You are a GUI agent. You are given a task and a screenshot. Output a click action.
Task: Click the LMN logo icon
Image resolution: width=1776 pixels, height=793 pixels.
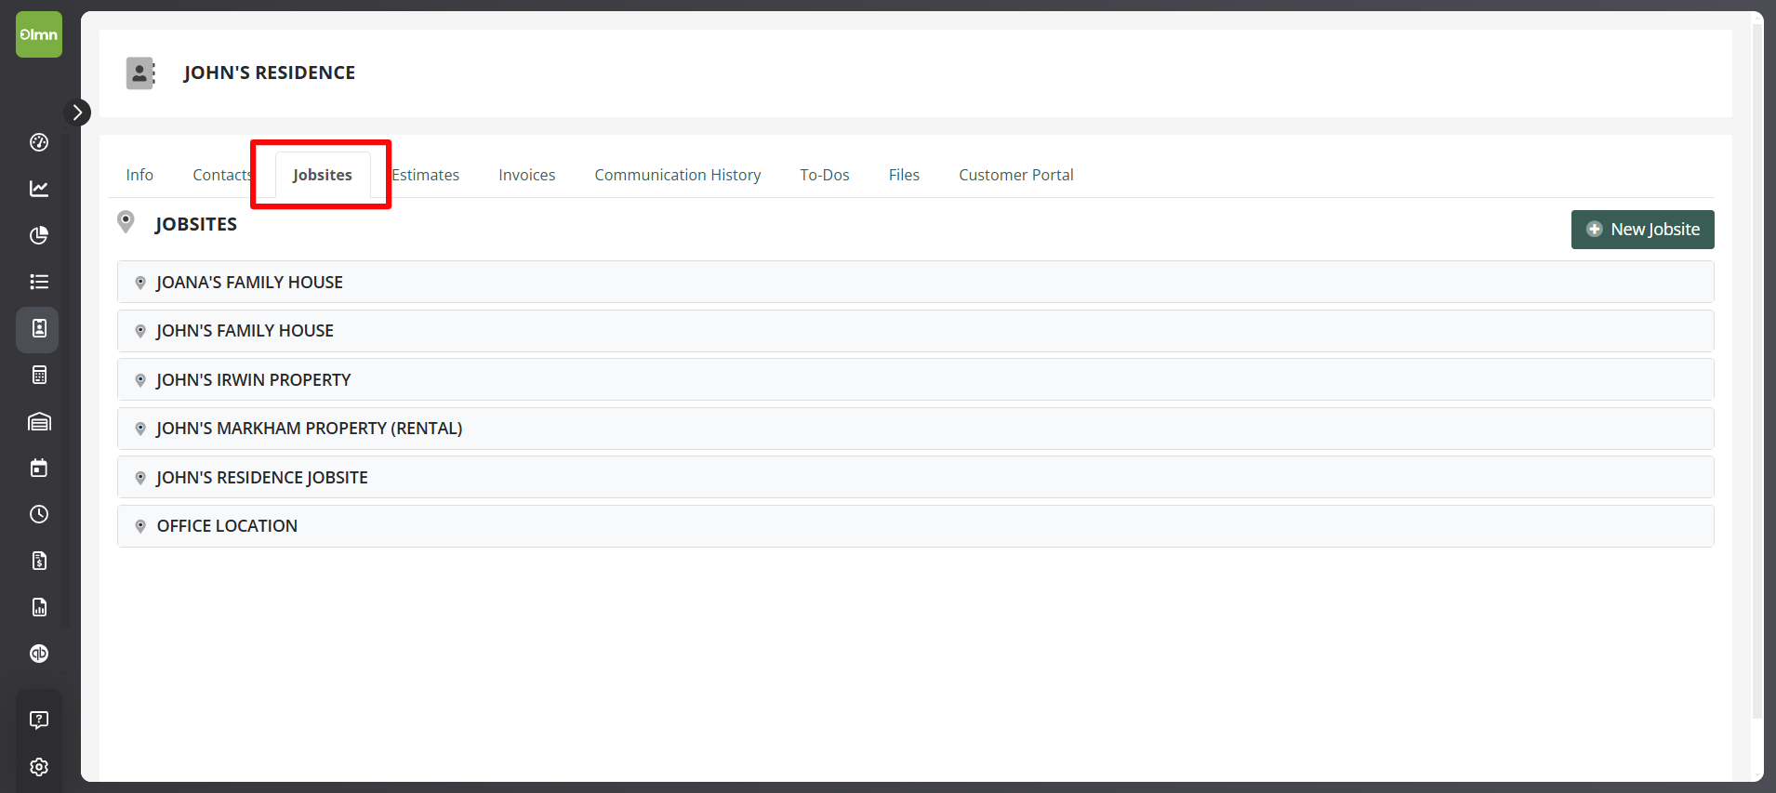pos(39,34)
